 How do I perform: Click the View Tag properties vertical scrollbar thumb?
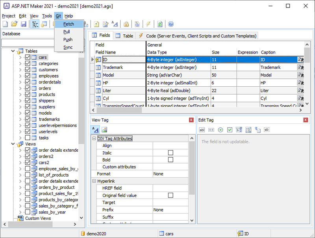(192, 168)
